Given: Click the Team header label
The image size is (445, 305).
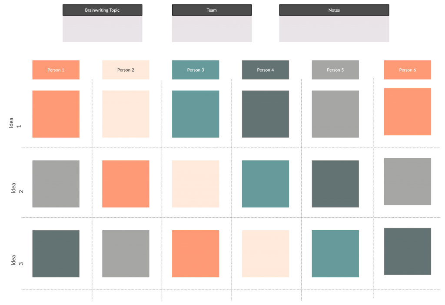Looking at the screenshot, I should tap(212, 10).
